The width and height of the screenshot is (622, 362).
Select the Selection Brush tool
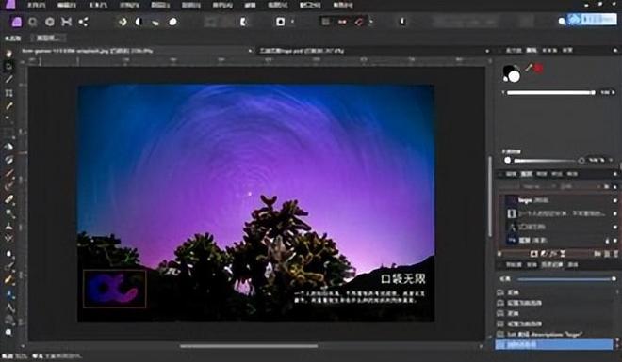pos(8,106)
